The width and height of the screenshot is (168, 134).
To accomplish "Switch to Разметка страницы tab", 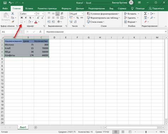I will pyautogui.click(x=47, y=8).
